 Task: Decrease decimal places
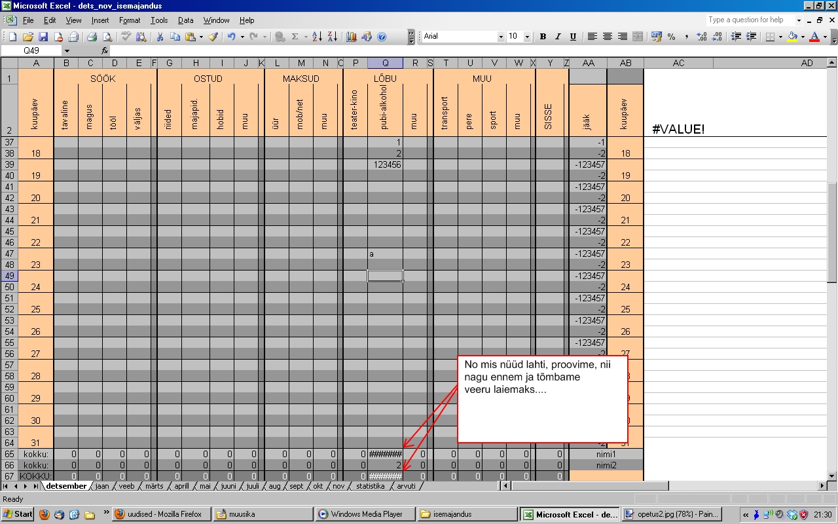(717, 37)
